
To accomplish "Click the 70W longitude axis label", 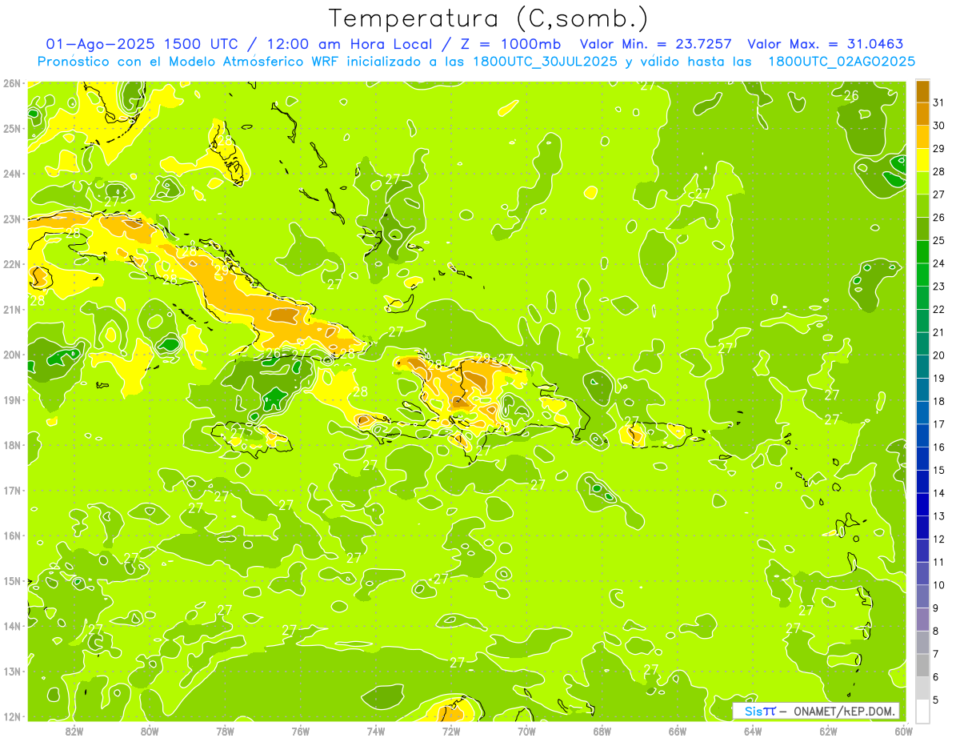I will click(526, 731).
